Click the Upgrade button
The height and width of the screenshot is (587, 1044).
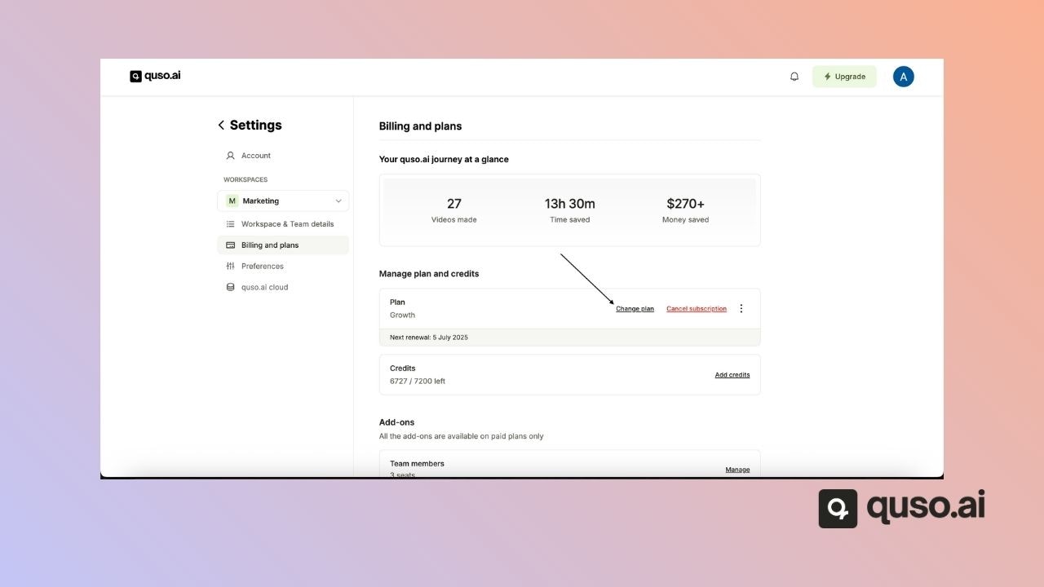tap(844, 77)
